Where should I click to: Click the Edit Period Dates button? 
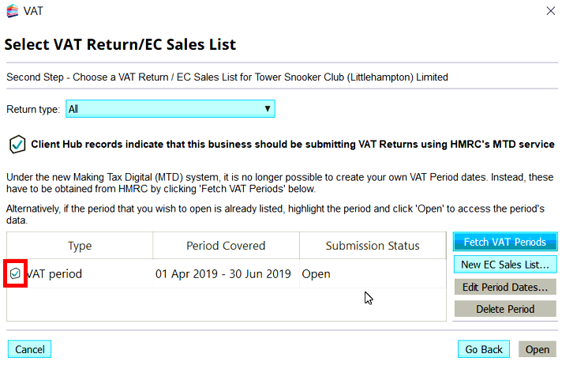505,286
